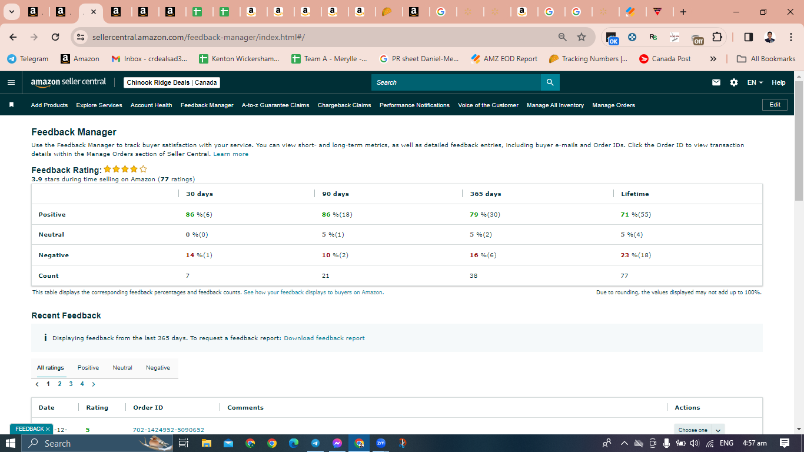Click the magnifier search button in Seller Central
This screenshot has width=804, height=452.
tap(550, 82)
